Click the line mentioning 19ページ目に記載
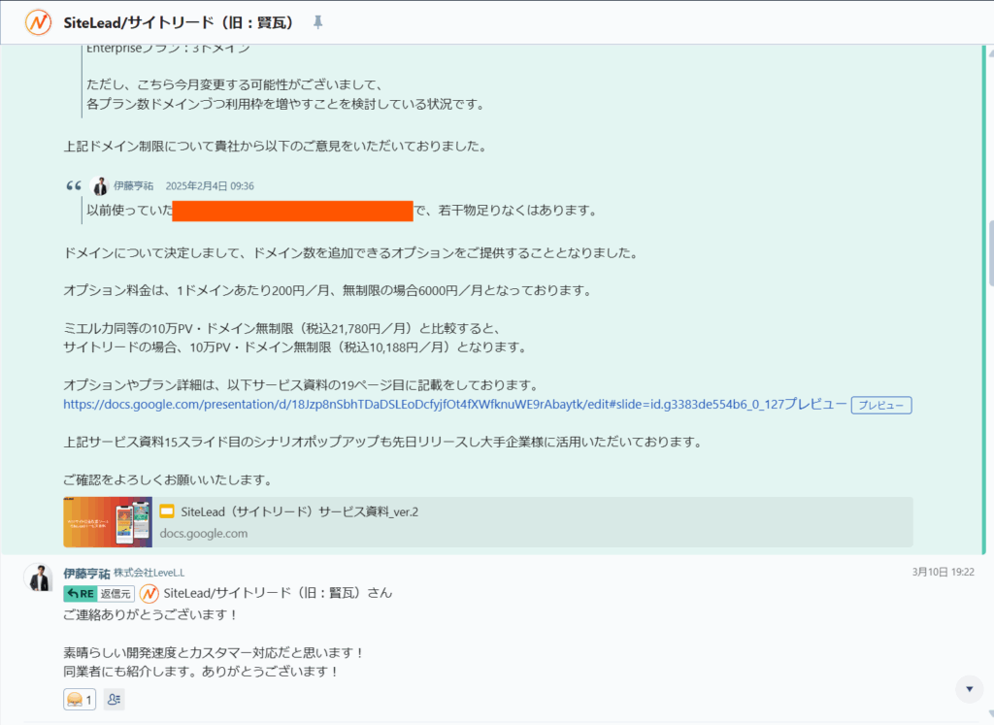The image size is (994, 725). coord(303,384)
